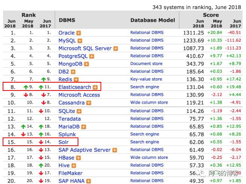Click the MySQL score 1233.69
The image size is (246, 184).
point(193,41)
